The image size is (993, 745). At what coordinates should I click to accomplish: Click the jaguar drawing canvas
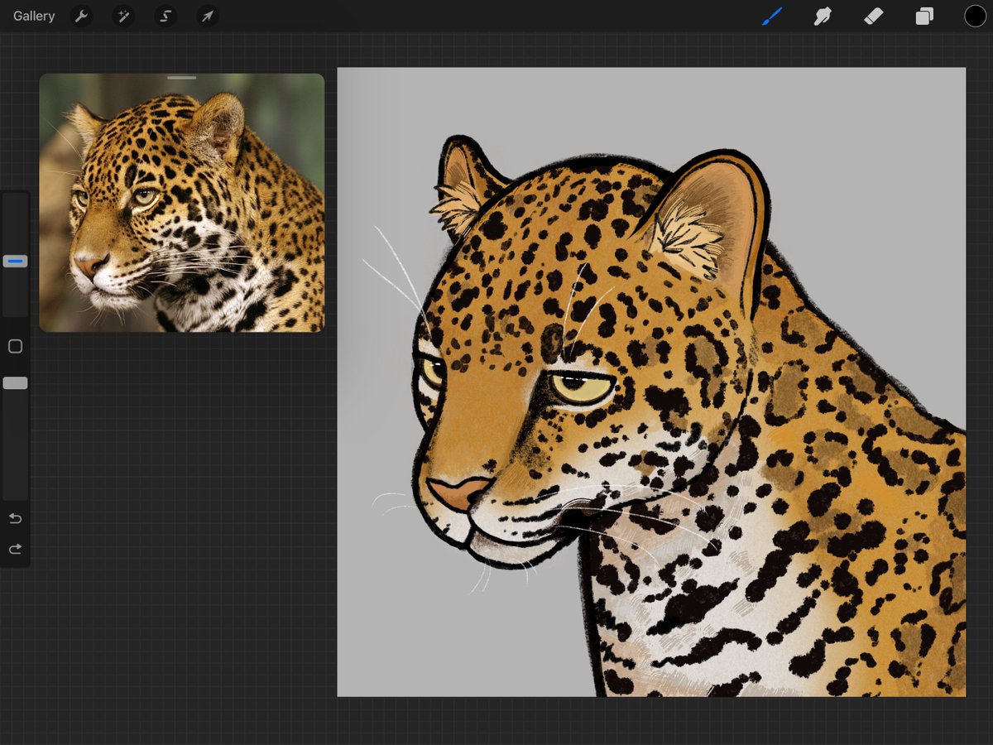651,382
